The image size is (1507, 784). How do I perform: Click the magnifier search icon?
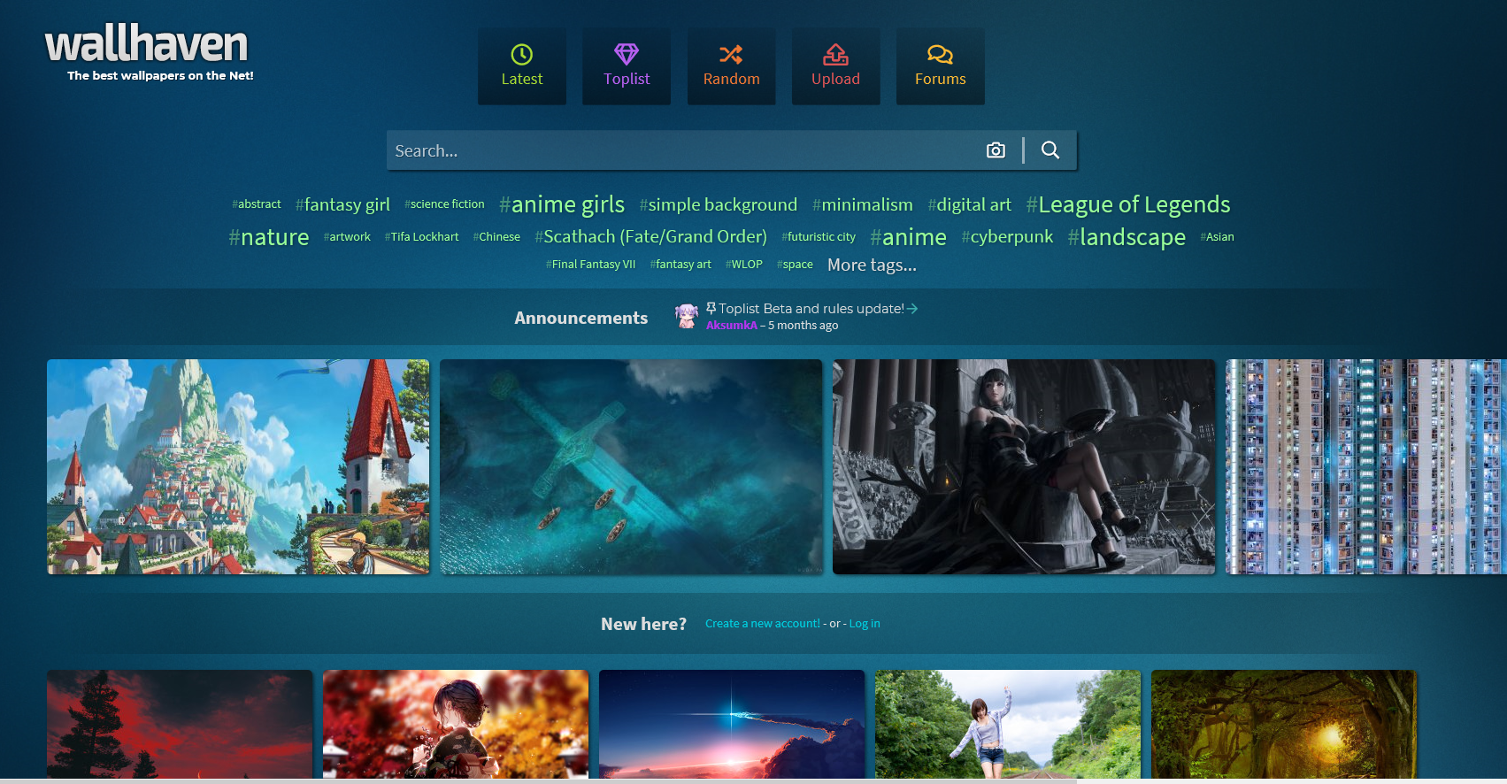(1050, 150)
